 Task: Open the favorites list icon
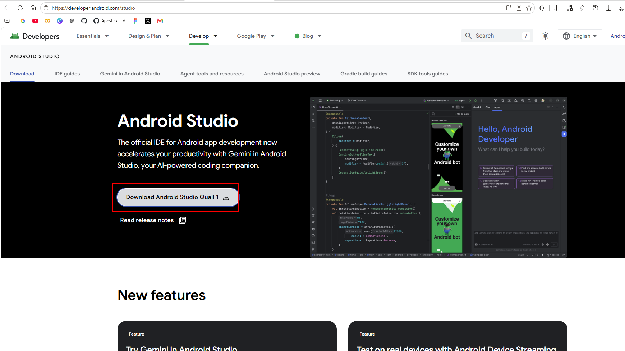[583, 8]
